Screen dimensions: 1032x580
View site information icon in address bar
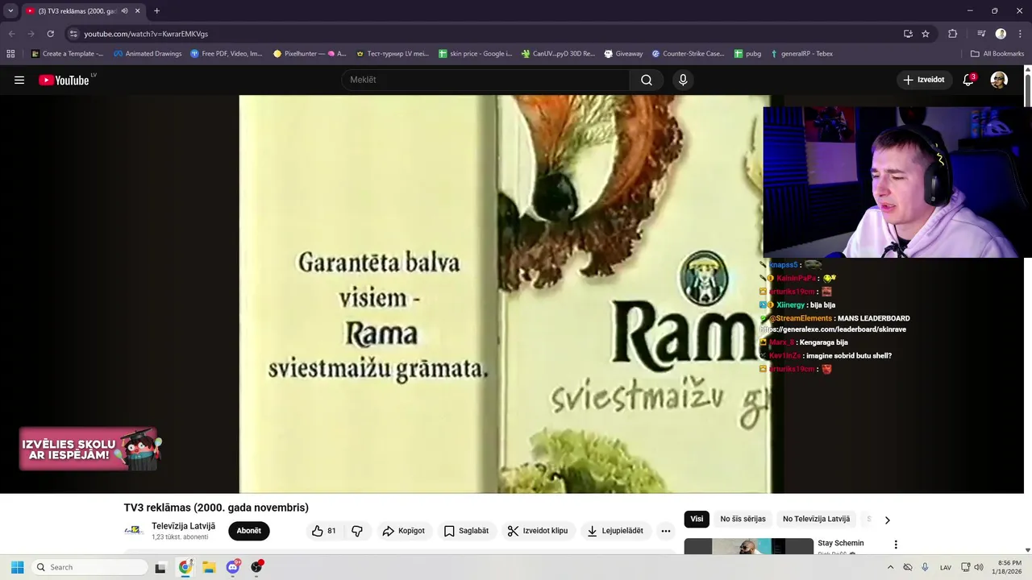[x=73, y=34]
